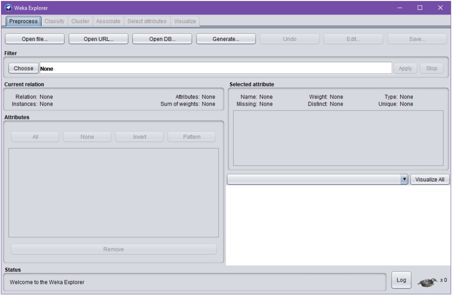Screen dimensions: 452x295
Task: Connect to database with Open DB
Action: pos(162,39)
